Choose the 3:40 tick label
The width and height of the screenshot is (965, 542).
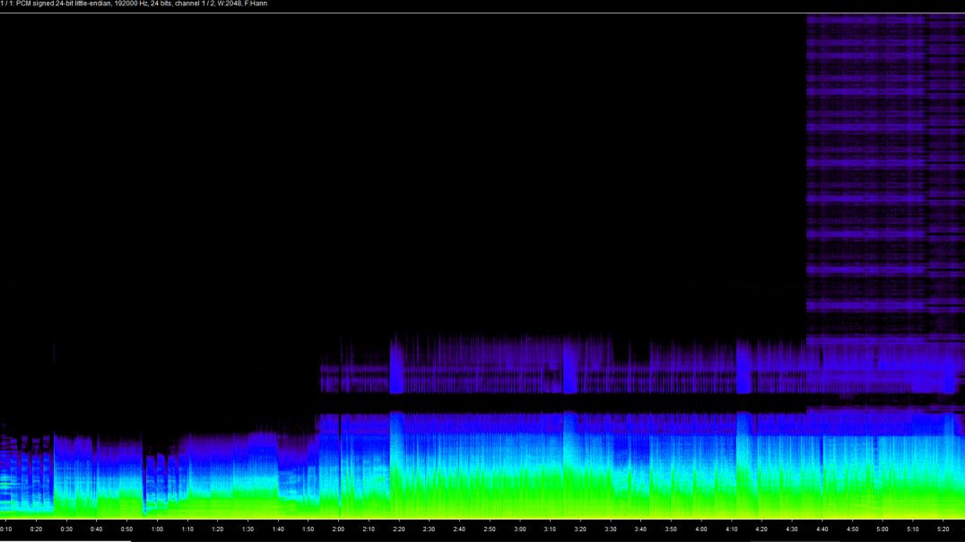tap(640, 529)
